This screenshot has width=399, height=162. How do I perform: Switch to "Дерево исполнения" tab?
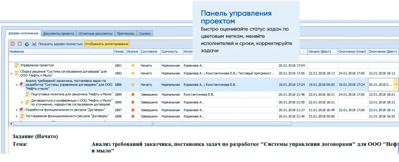[x=23, y=33]
